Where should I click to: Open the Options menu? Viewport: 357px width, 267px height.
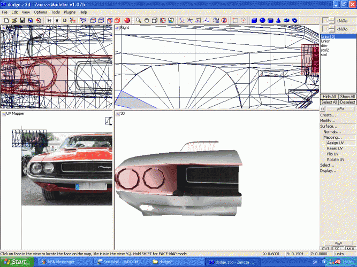point(40,12)
